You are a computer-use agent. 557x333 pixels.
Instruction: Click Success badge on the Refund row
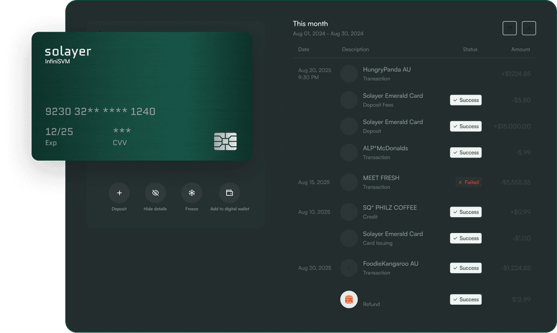pos(466,299)
